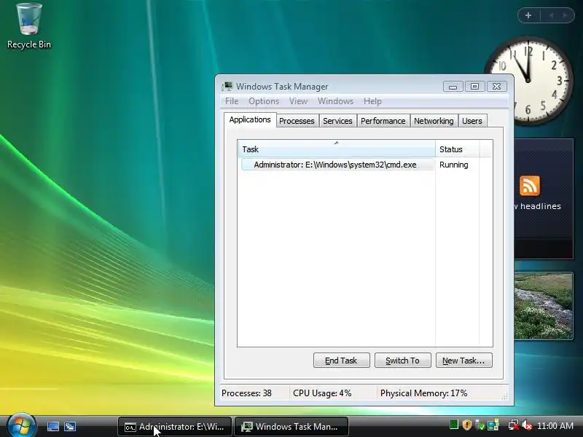Open the network disconnected tray icon
The image size is (583, 437).
[514, 425]
